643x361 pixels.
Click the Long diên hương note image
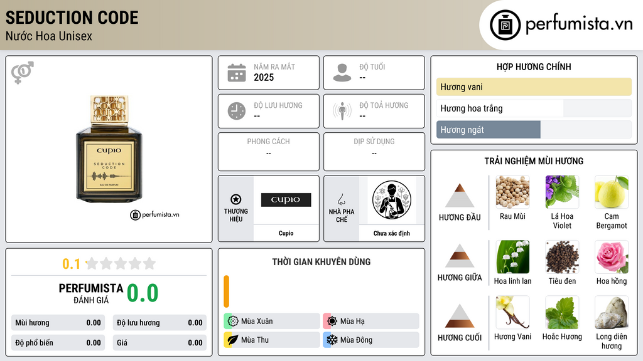click(x=612, y=312)
